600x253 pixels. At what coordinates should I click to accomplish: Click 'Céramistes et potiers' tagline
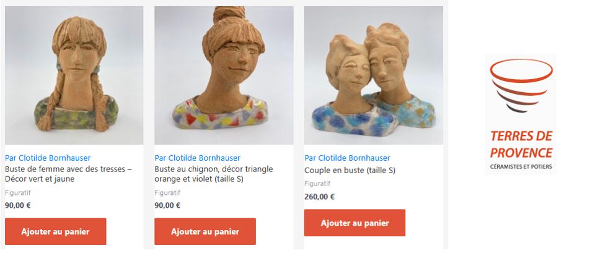tap(521, 166)
